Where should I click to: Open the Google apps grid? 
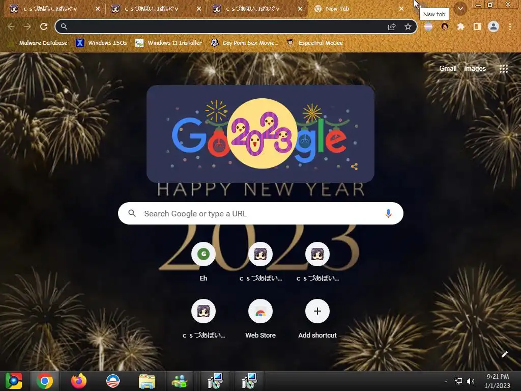pyautogui.click(x=504, y=69)
